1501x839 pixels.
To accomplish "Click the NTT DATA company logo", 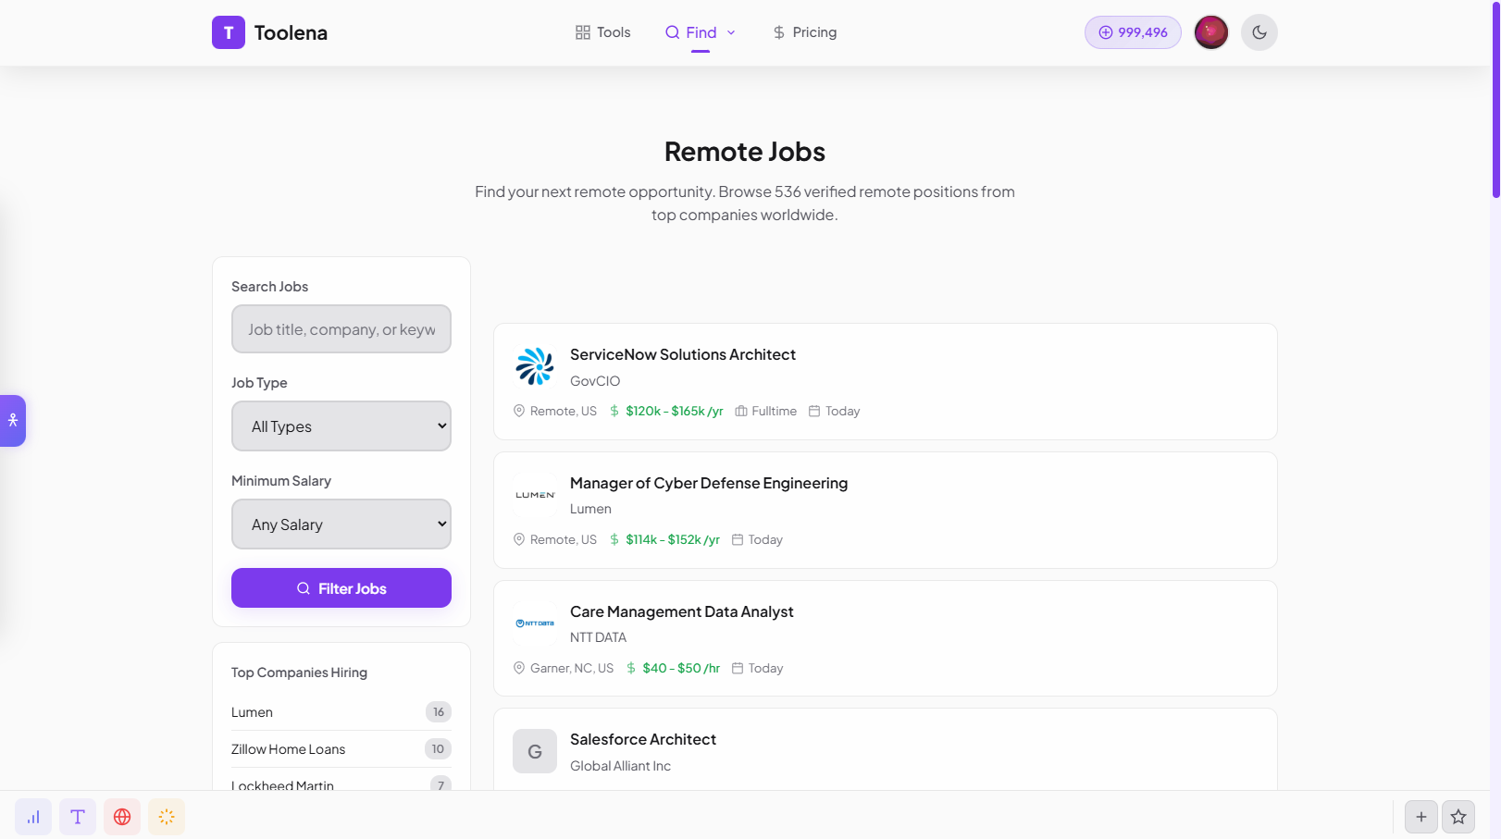I will tap(535, 623).
